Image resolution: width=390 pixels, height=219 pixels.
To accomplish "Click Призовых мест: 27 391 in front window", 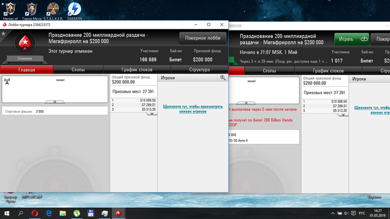I will pyautogui.click(x=133, y=92).
